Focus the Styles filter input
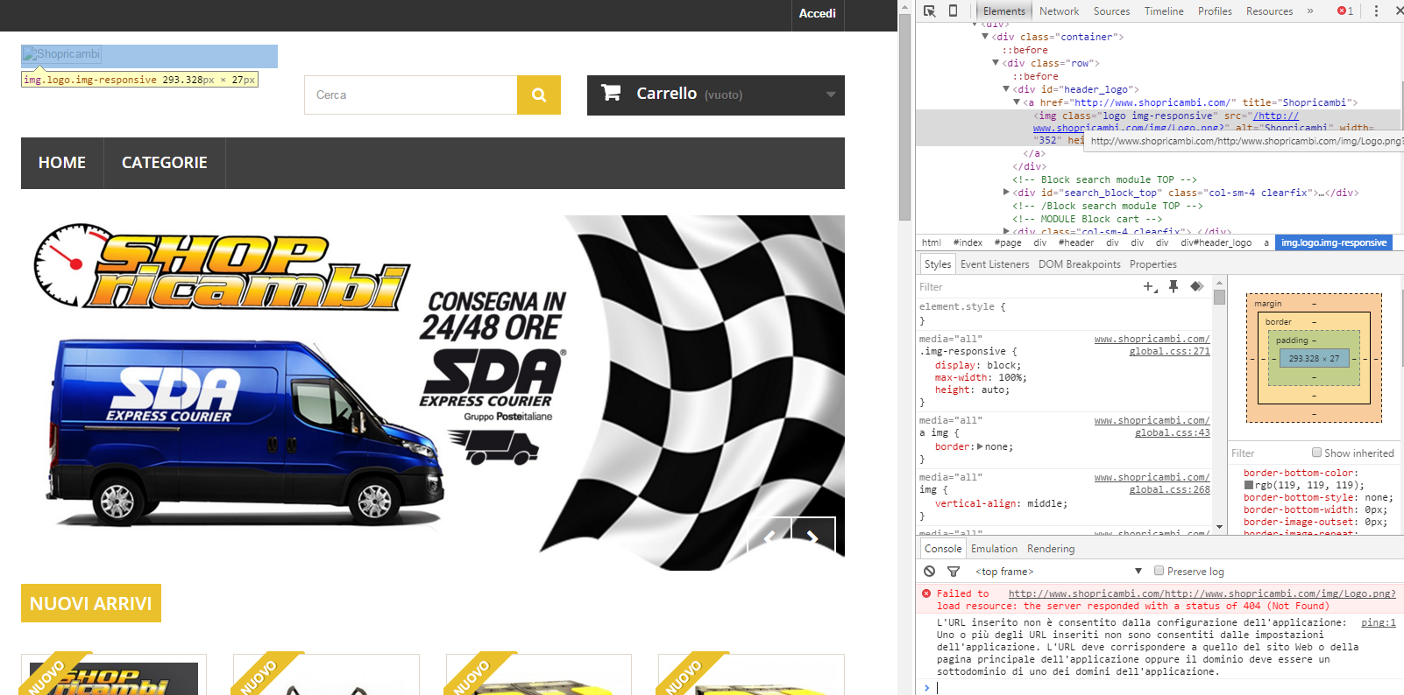Screen dimensions: 1404x695 (x=1025, y=287)
